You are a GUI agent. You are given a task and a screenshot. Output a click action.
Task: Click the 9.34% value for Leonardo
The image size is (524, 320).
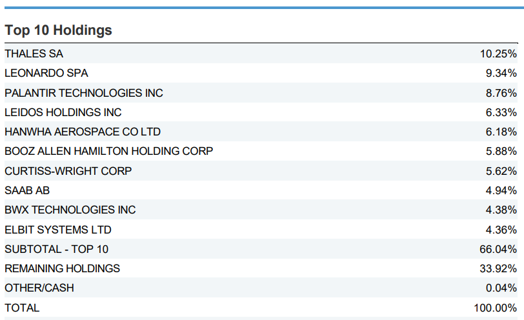point(501,74)
